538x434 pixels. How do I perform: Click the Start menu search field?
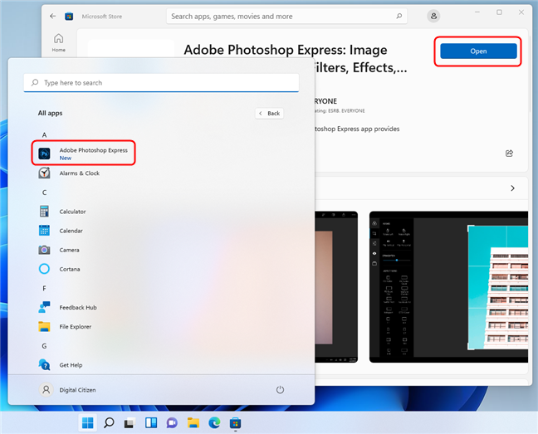[161, 83]
